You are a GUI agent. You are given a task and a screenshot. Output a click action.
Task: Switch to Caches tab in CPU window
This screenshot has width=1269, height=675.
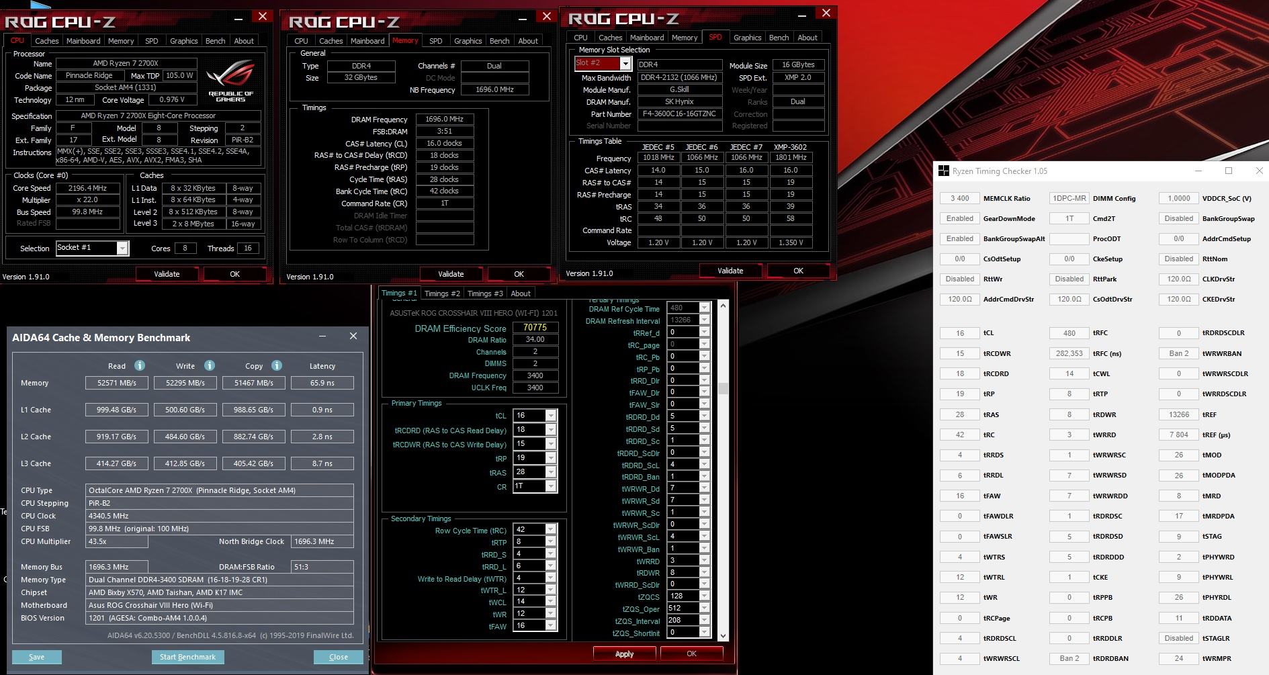47,41
